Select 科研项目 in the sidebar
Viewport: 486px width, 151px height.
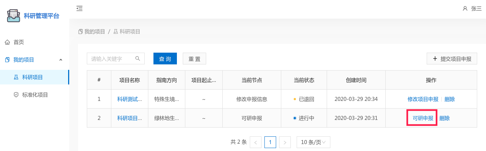point(33,77)
